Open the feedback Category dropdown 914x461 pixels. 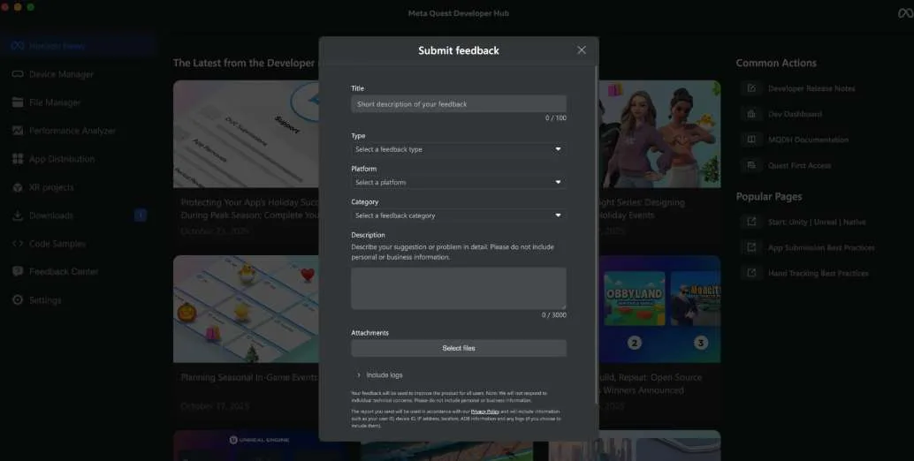point(458,215)
